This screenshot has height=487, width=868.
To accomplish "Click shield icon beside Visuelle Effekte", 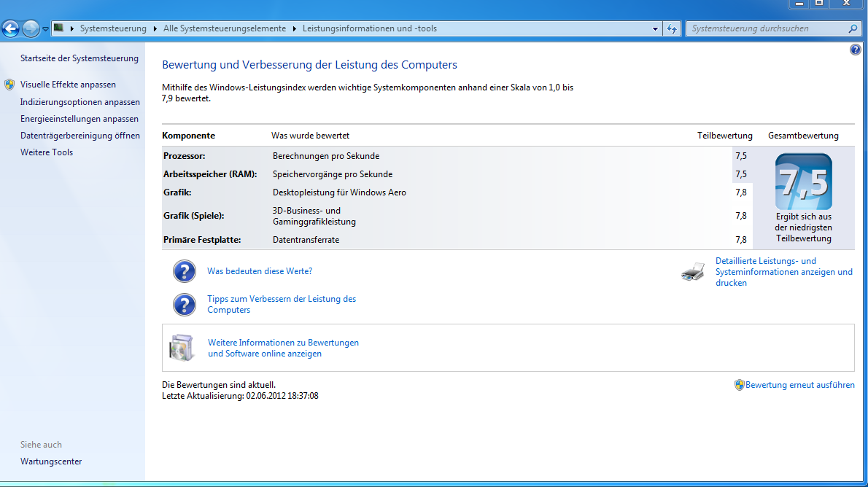I will tap(9, 85).
